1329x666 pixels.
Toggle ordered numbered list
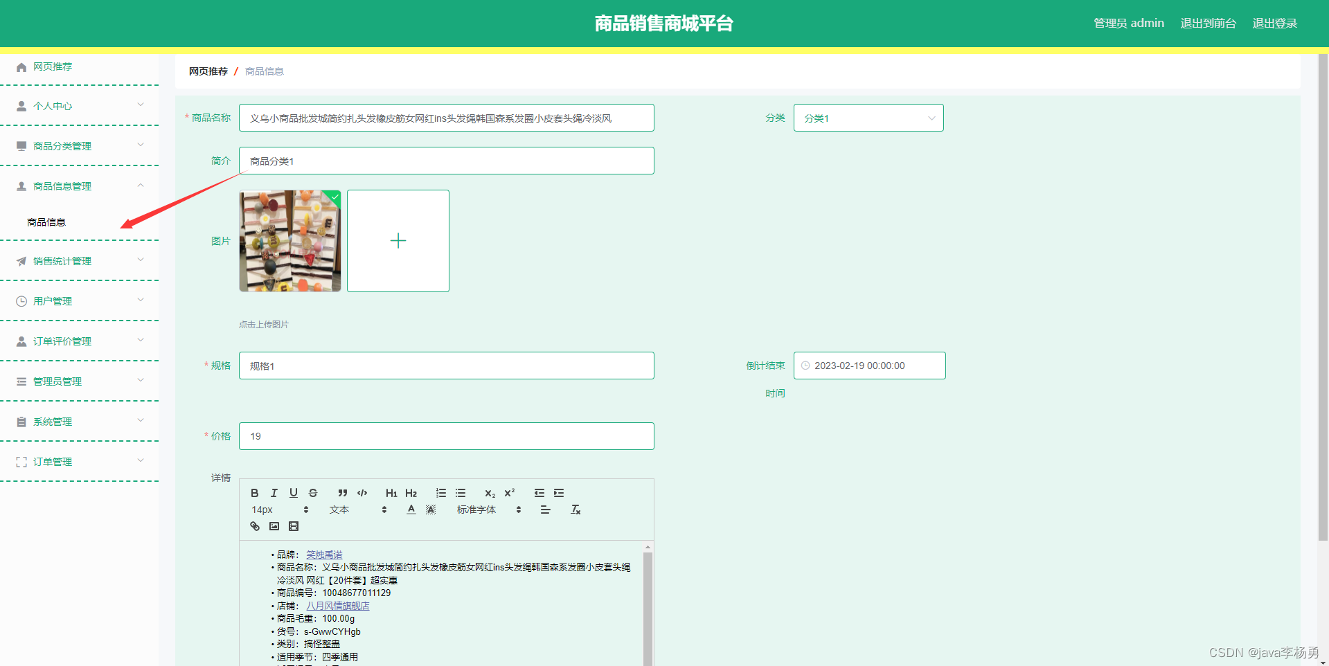pos(440,493)
